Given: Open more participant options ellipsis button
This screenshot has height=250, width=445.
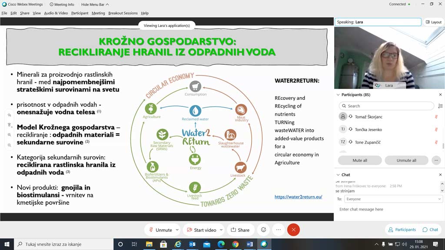Looking at the screenshot, I should pyautogui.click(x=436, y=160).
